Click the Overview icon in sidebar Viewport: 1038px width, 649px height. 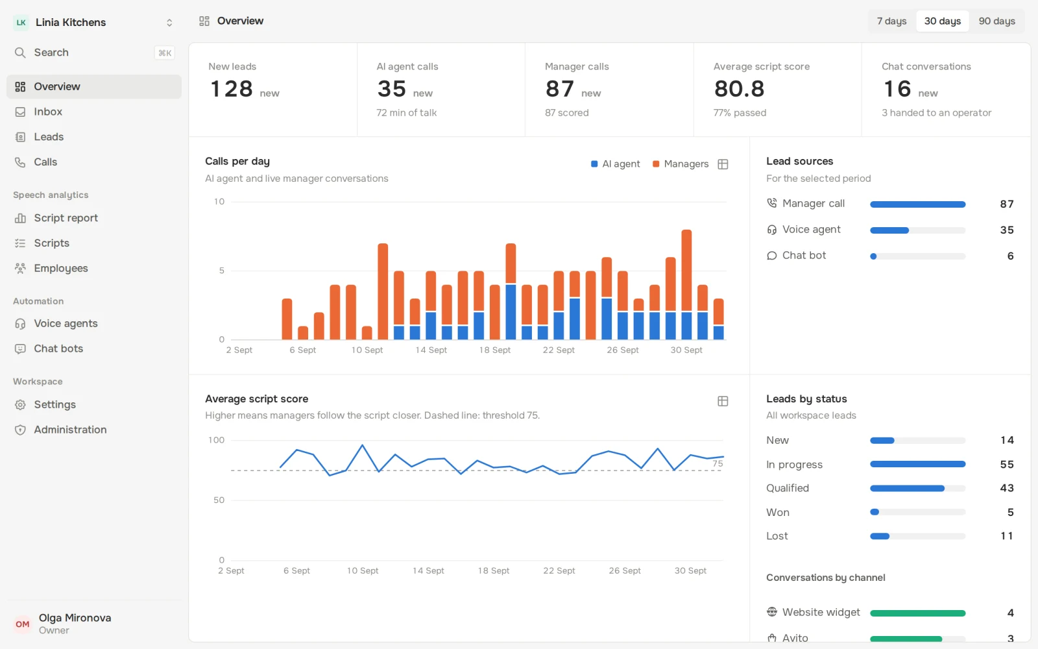click(x=20, y=87)
